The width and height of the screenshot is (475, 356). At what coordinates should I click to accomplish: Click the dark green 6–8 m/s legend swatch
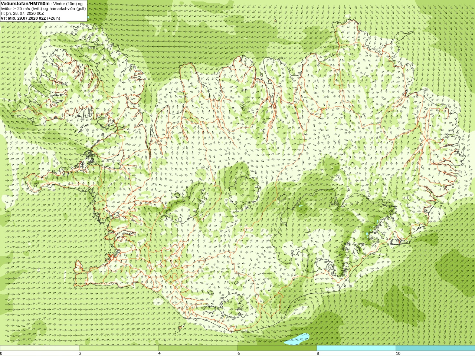coord(277,348)
